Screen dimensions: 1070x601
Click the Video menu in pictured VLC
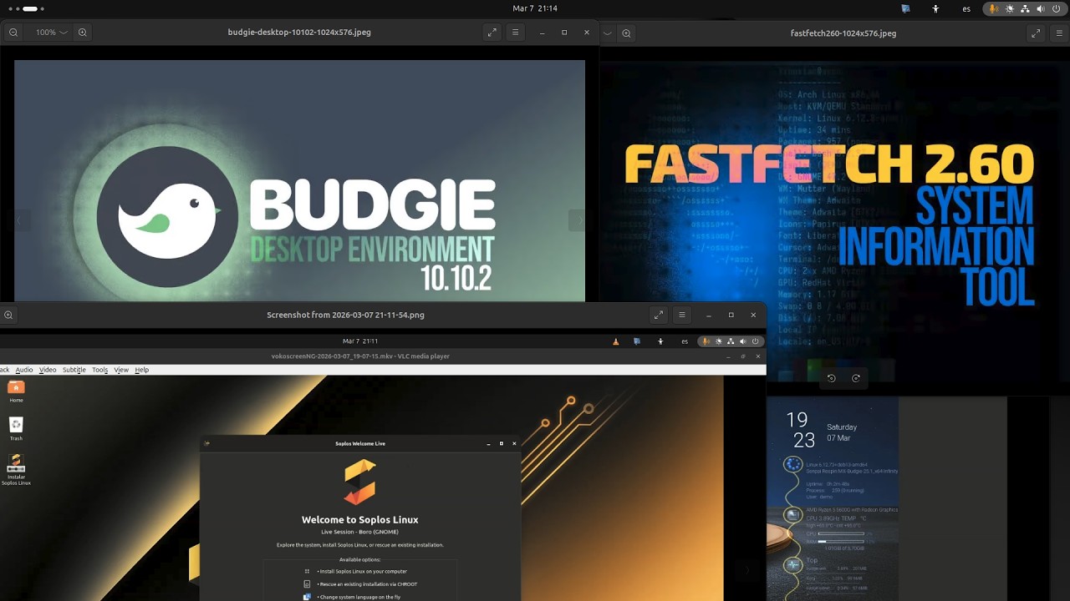[48, 370]
